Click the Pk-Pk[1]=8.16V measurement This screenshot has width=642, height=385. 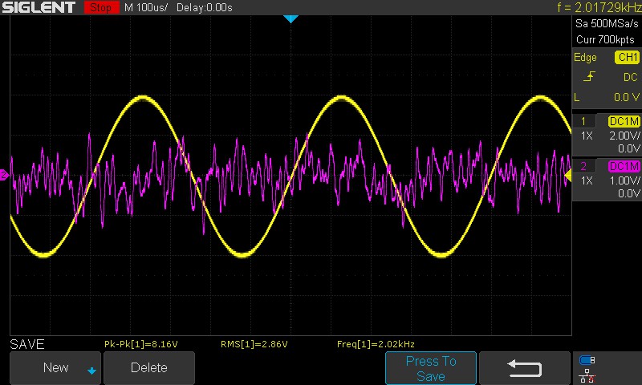click(x=141, y=344)
